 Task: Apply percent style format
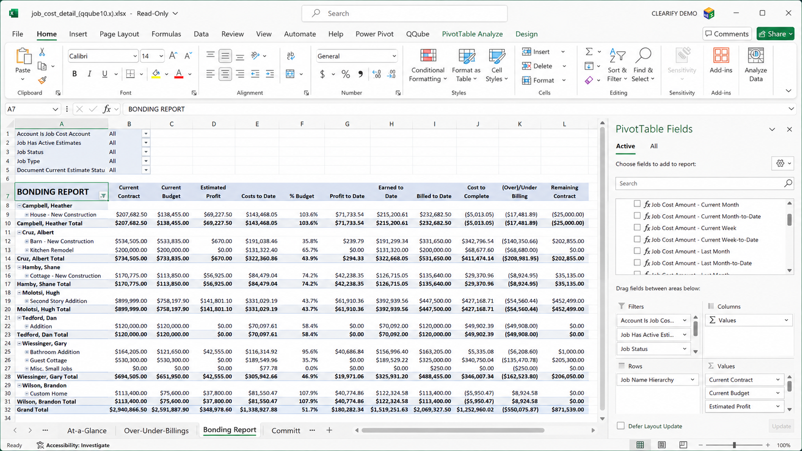[345, 74]
